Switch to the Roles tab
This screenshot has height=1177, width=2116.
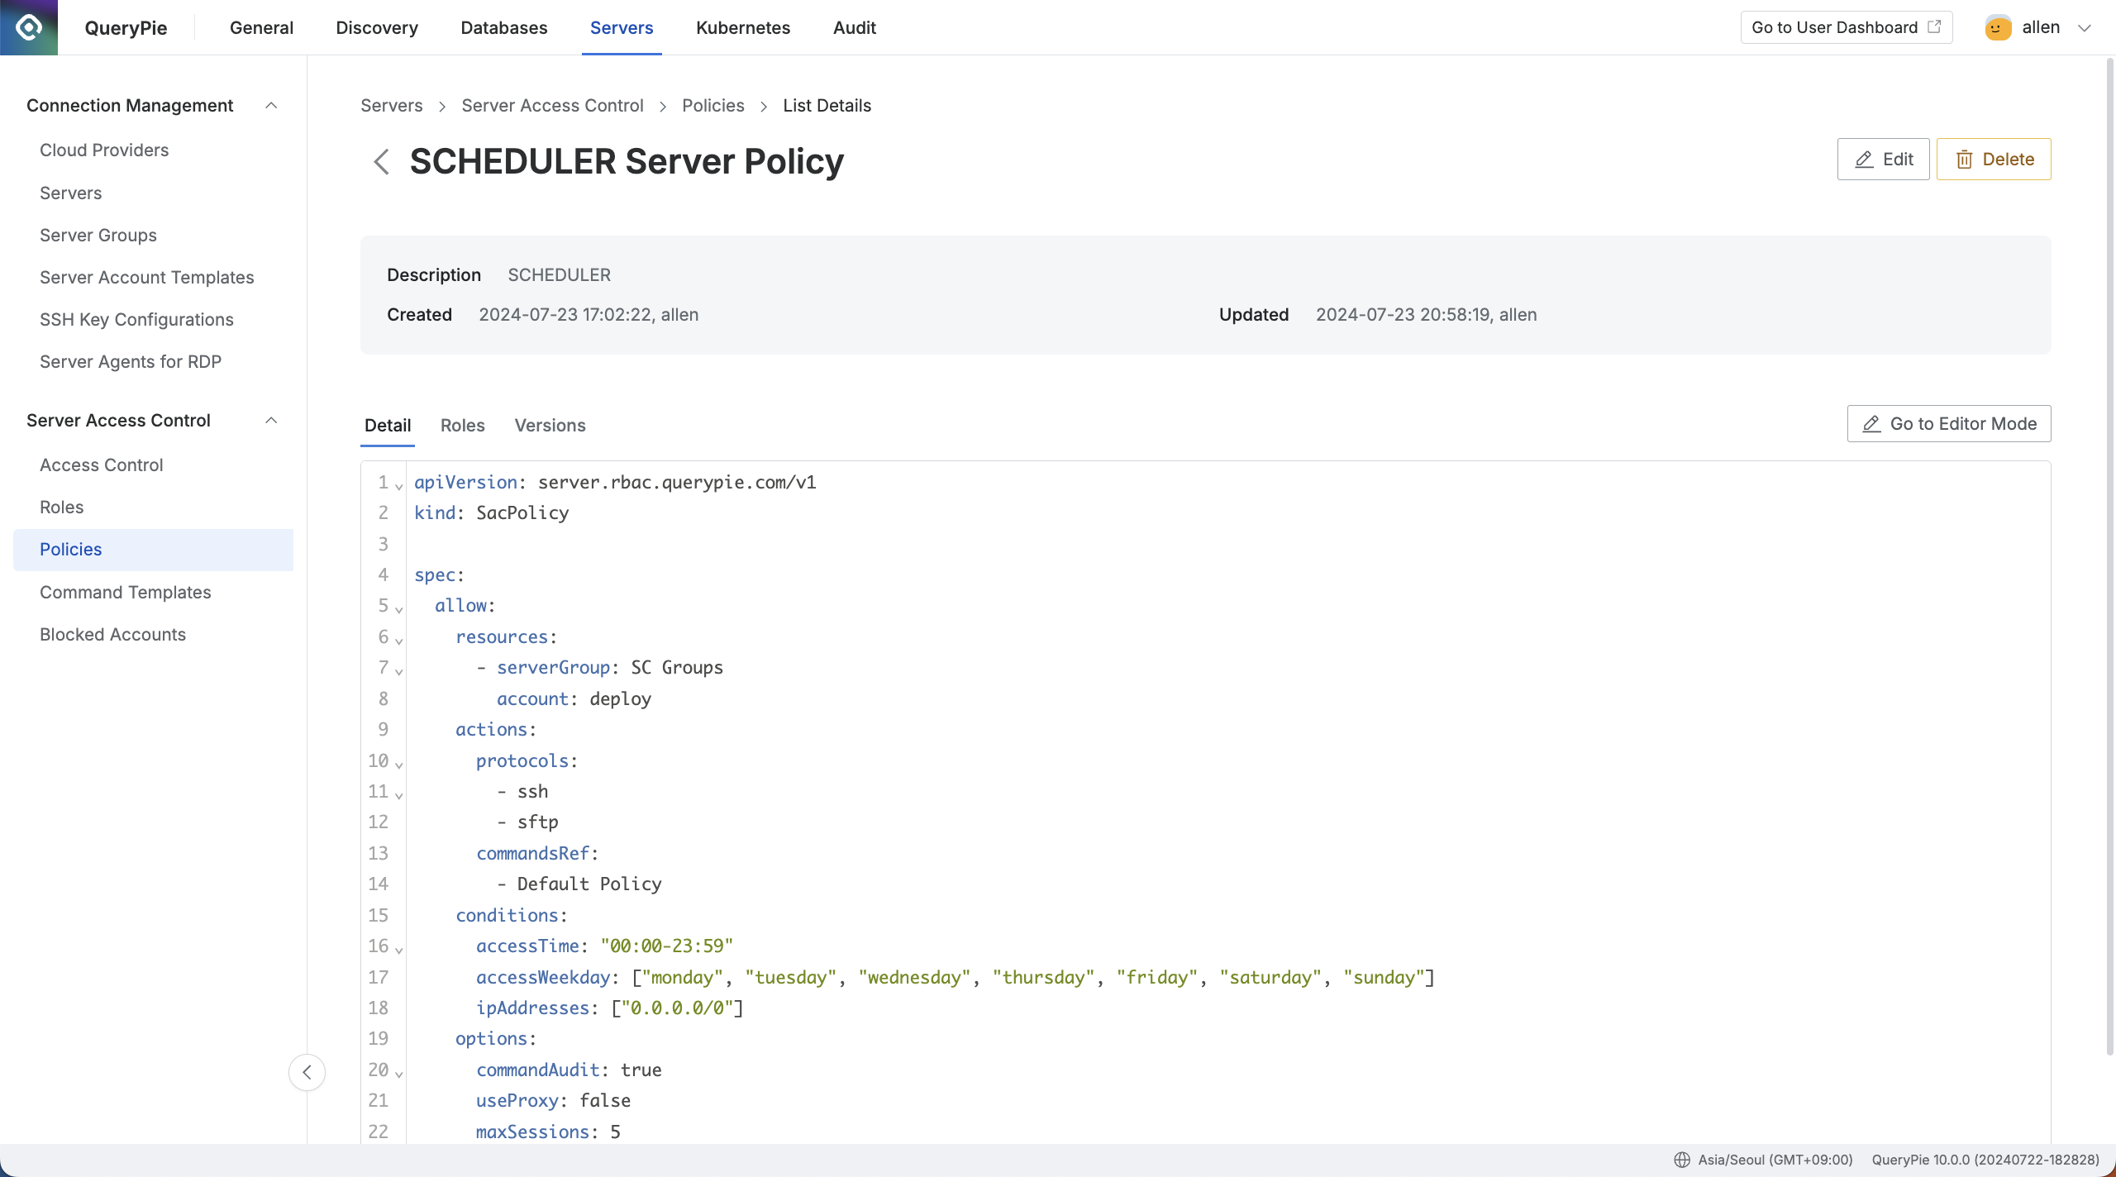point(463,425)
